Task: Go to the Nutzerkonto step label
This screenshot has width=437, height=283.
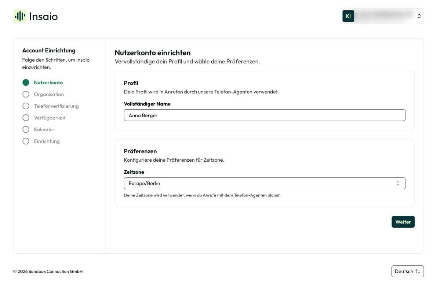Action: [48, 82]
